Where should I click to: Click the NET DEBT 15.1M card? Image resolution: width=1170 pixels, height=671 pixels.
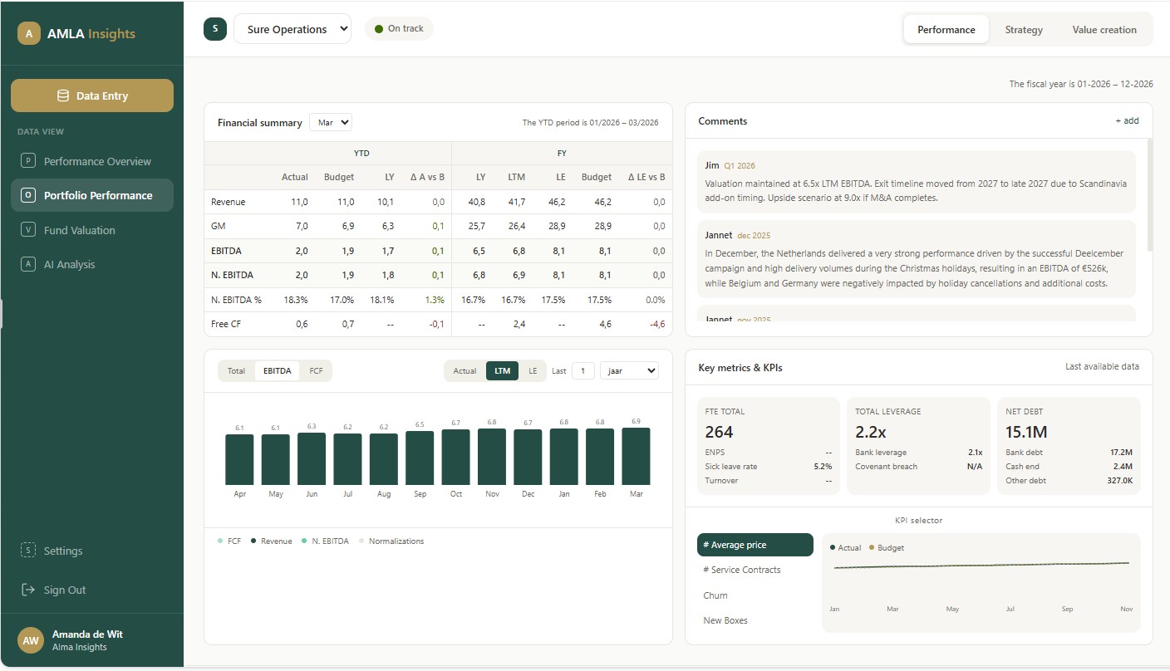1069,446
